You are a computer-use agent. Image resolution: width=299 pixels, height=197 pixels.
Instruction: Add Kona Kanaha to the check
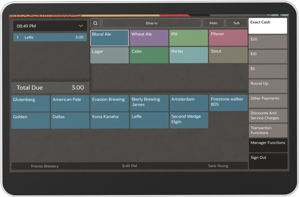(x=110, y=121)
